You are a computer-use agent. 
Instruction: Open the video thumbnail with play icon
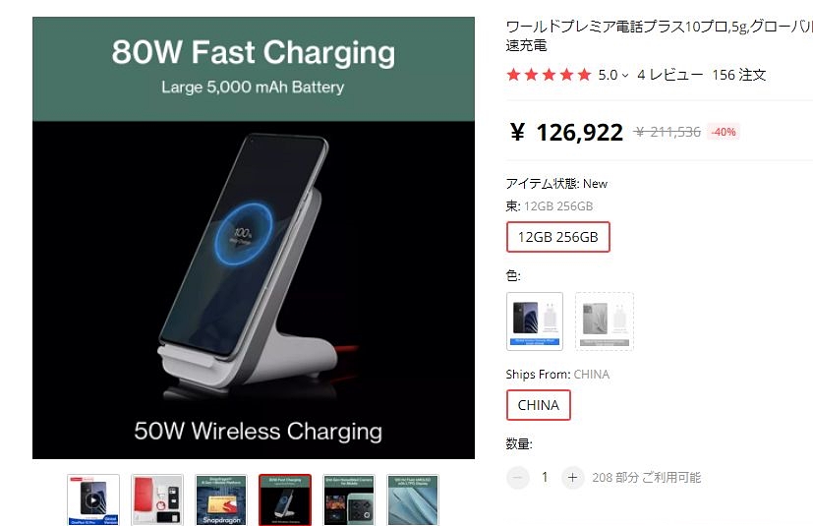point(93,499)
